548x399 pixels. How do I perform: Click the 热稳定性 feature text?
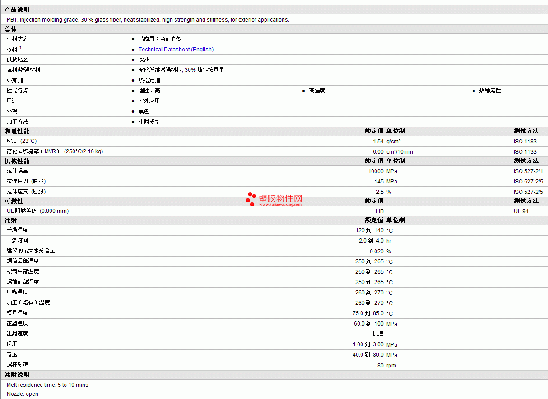(490, 91)
